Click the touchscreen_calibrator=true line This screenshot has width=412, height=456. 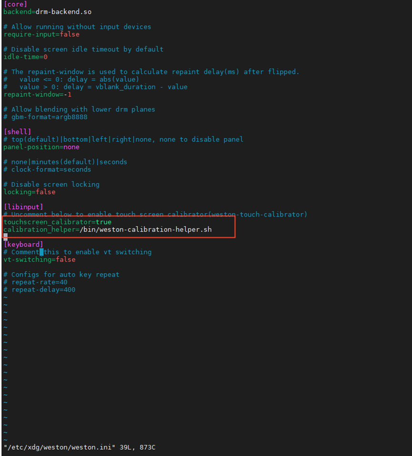tap(58, 222)
